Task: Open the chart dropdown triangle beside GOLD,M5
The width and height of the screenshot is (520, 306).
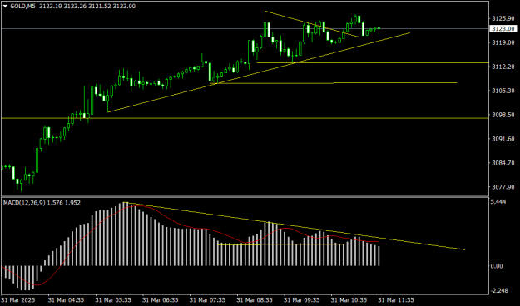Action: [x=5, y=7]
